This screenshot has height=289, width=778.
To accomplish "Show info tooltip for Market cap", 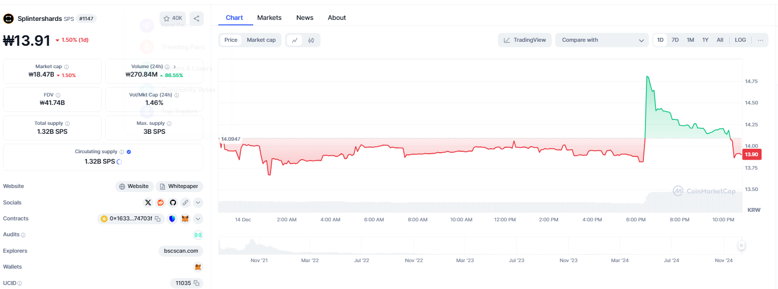I will [x=66, y=67].
